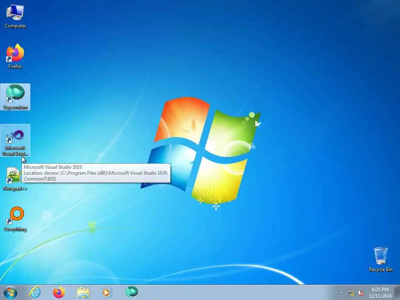Select the Firefox desktop shortcut
The height and width of the screenshot is (300, 400).
15,56
